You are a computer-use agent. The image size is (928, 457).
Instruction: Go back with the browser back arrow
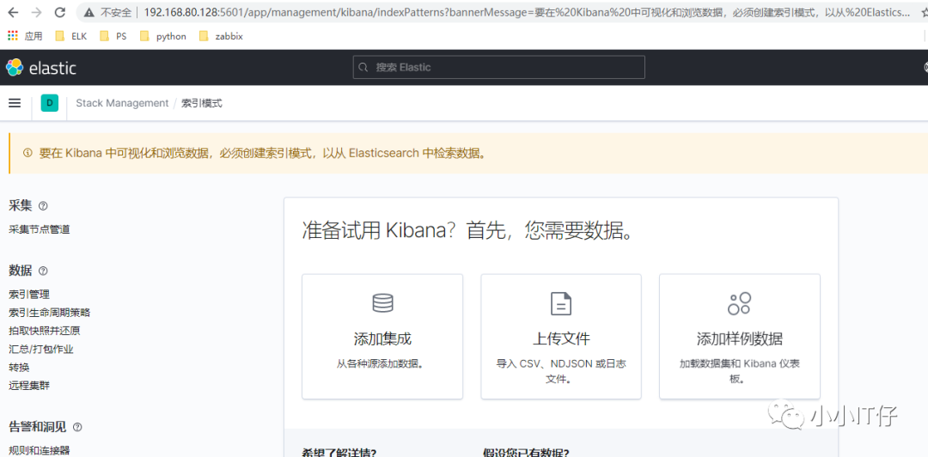pos(13,12)
